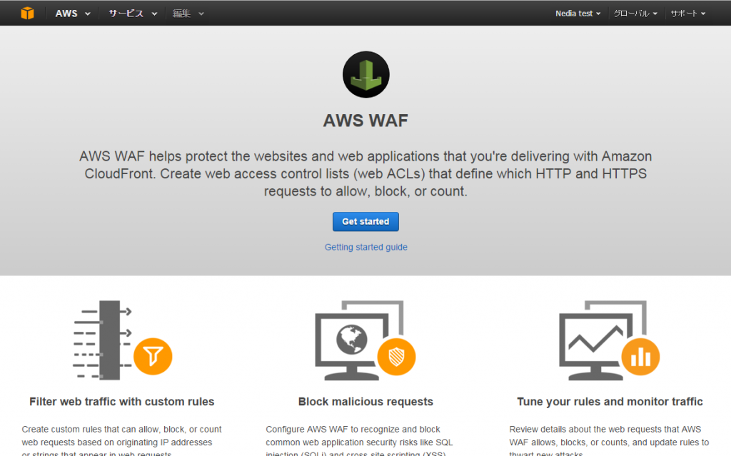The height and width of the screenshot is (456, 731).
Task: Click the AWS WAF page title
Action: click(x=365, y=121)
